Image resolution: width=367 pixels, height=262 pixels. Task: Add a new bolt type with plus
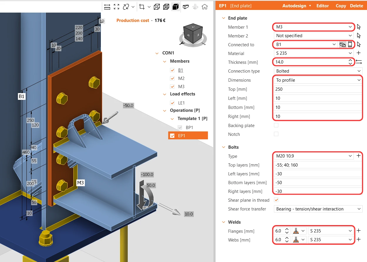point(358,156)
